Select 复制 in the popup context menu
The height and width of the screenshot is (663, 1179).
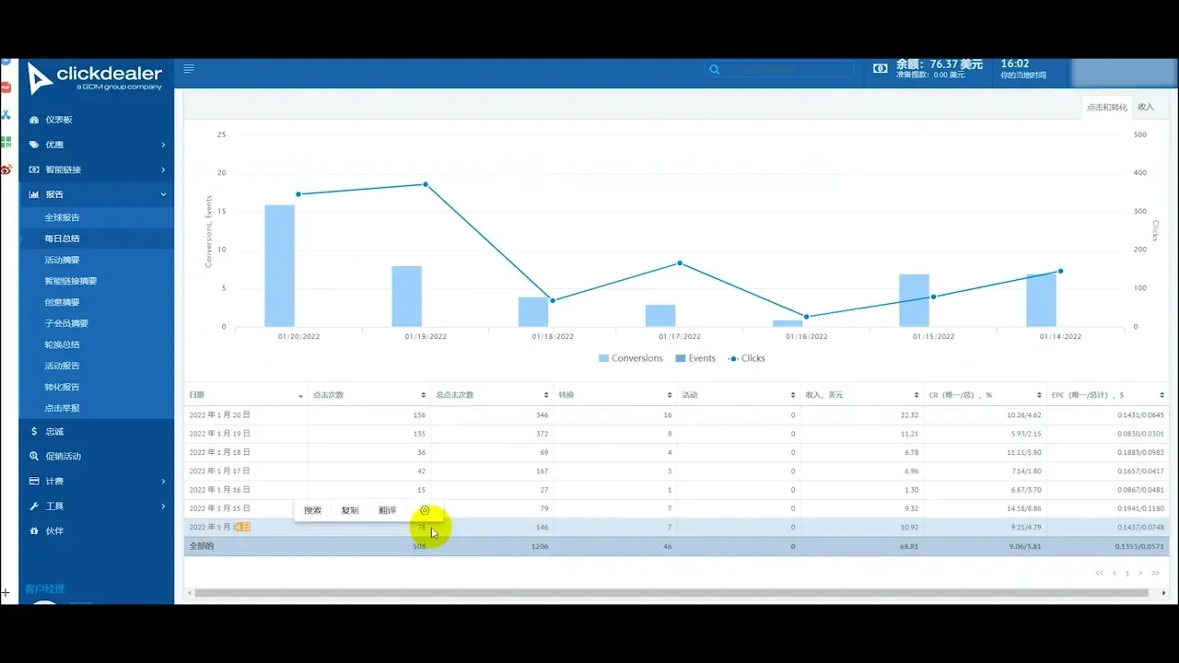(x=350, y=510)
